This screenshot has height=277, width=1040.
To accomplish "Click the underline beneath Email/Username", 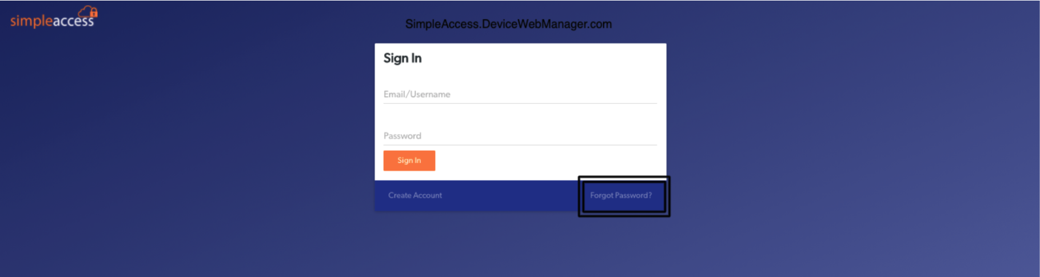I will pyautogui.click(x=520, y=103).
